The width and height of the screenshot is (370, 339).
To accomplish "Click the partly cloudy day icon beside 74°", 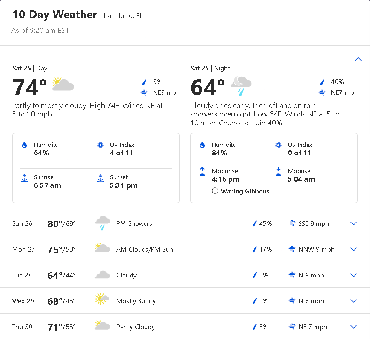I will pyautogui.click(x=63, y=85).
